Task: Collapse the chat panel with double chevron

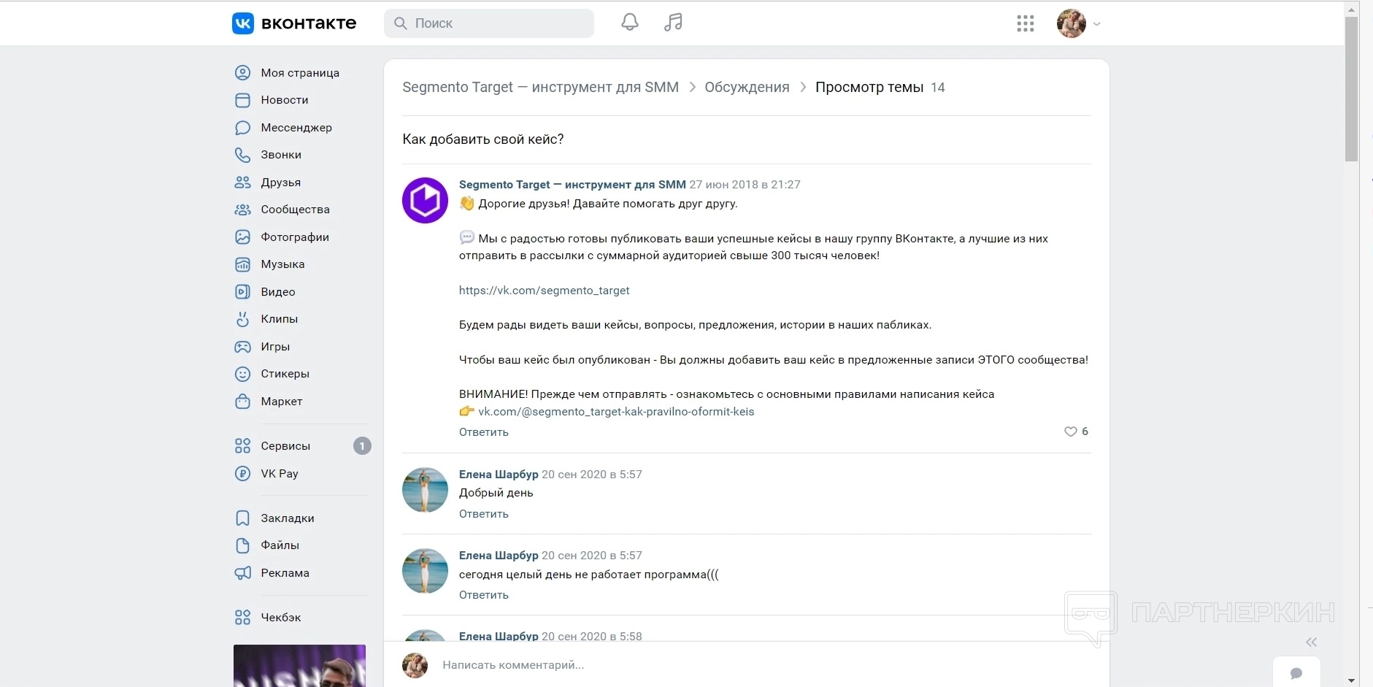Action: click(1312, 642)
